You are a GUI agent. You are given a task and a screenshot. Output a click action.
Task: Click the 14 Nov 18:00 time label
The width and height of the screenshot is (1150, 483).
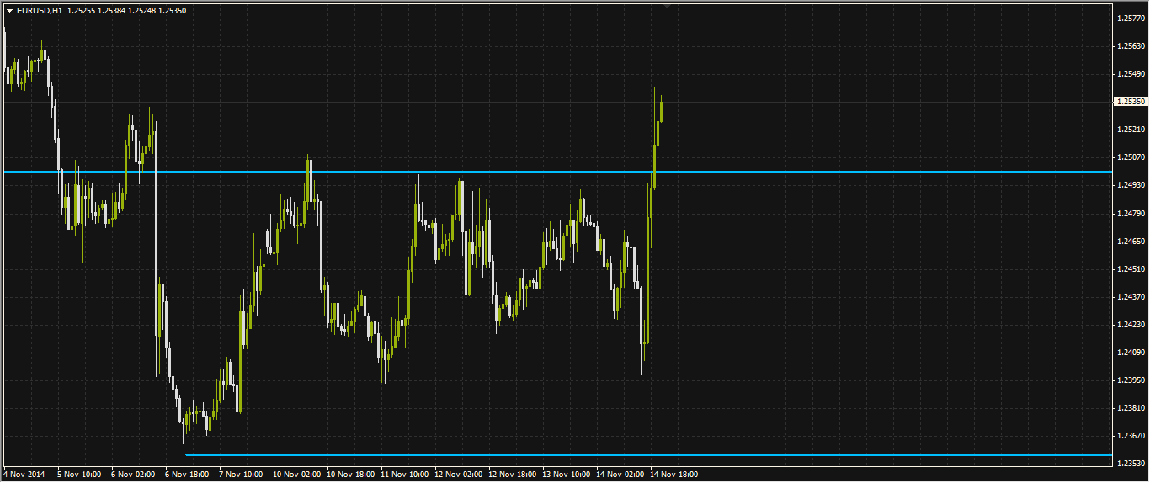pyautogui.click(x=673, y=475)
